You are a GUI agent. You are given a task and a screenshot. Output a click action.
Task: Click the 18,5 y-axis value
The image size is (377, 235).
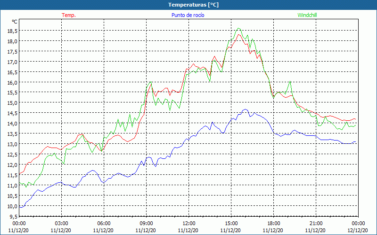[13, 31]
